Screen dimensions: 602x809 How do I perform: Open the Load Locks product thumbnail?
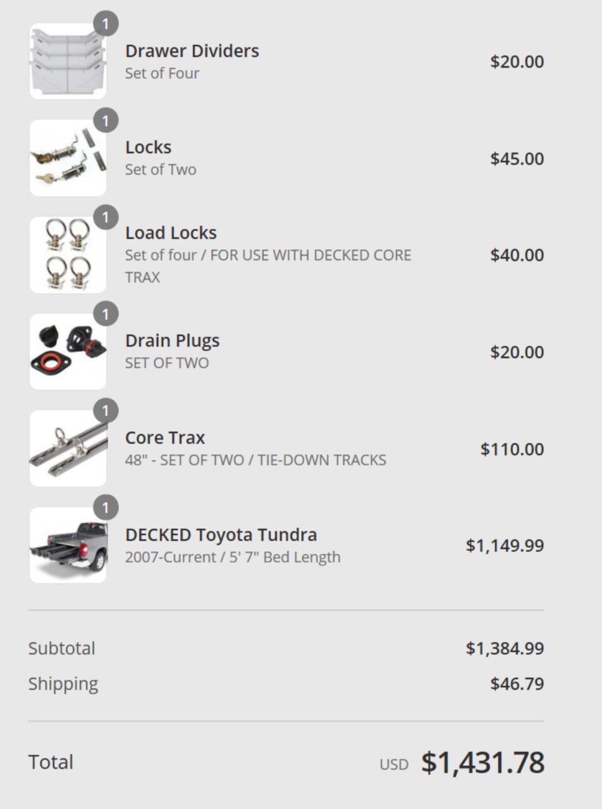pos(68,255)
